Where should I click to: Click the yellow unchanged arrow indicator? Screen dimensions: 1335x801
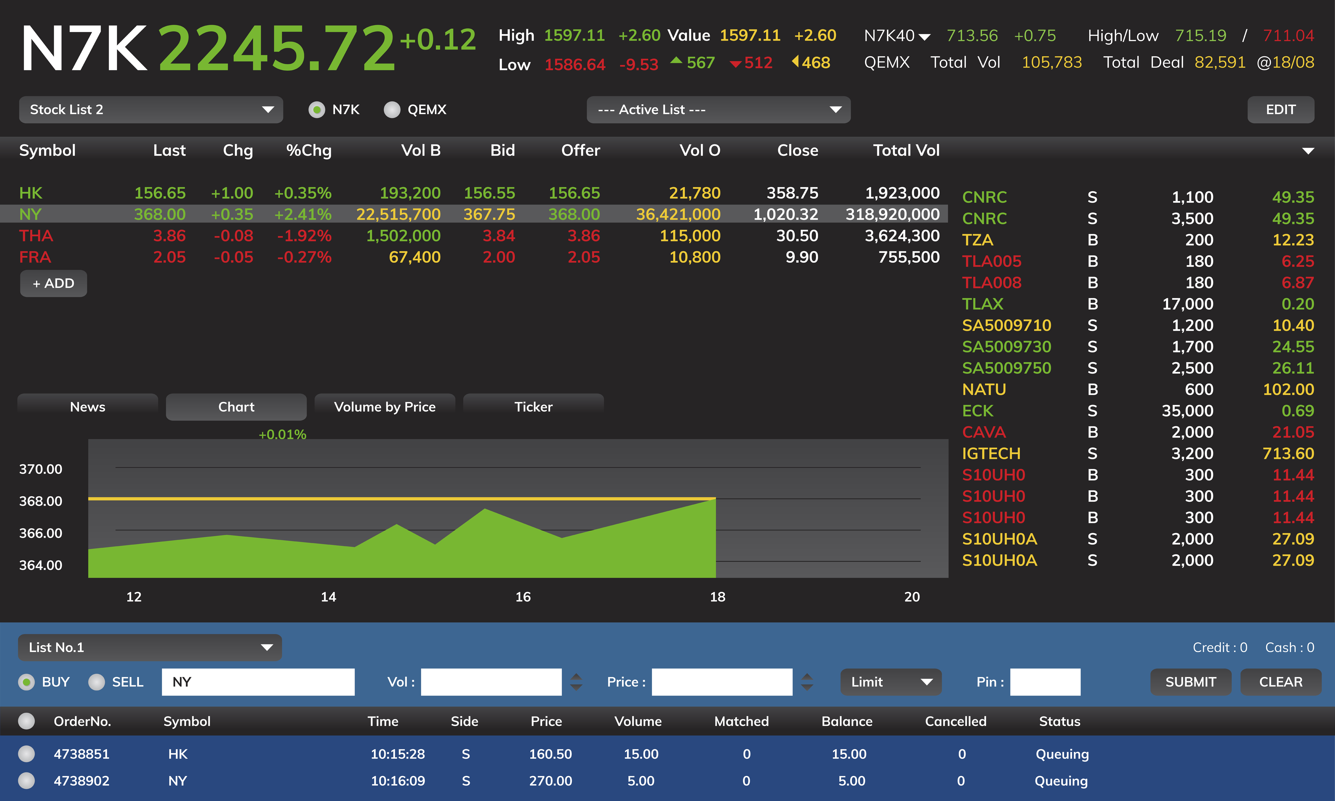click(x=795, y=61)
